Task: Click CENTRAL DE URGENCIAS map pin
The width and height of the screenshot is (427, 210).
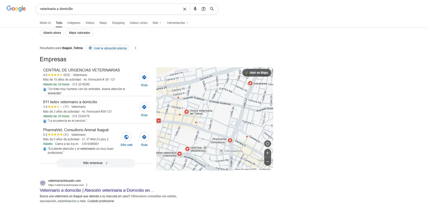Action: (x=188, y=149)
